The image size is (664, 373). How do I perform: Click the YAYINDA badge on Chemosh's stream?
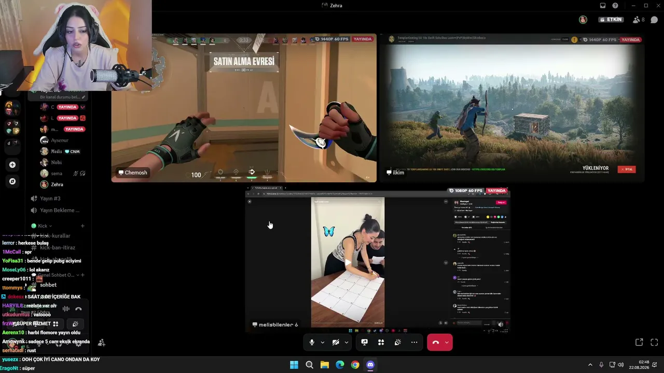pyautogui.click(x=363, y=39)
